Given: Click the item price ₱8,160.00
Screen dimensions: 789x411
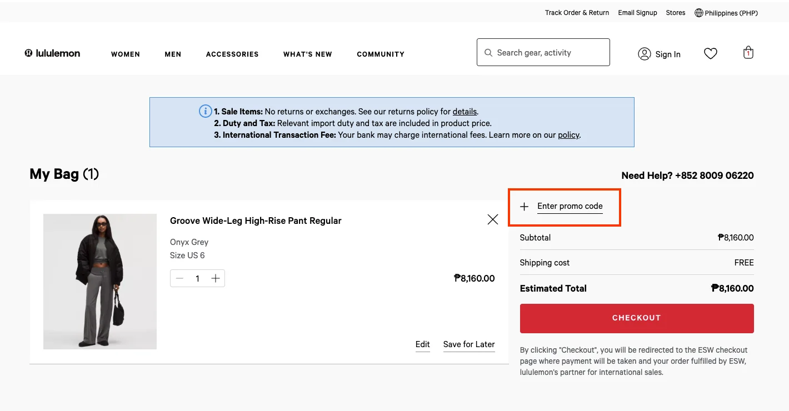Looking at the screenshot, I should pyautogui.click(x=474, y=278).
